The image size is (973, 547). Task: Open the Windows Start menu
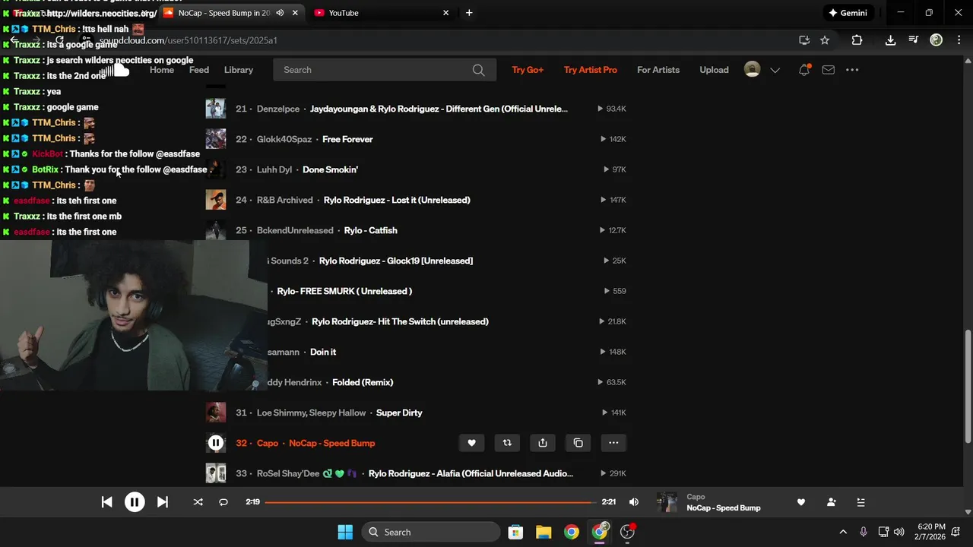tap(345, 532)
